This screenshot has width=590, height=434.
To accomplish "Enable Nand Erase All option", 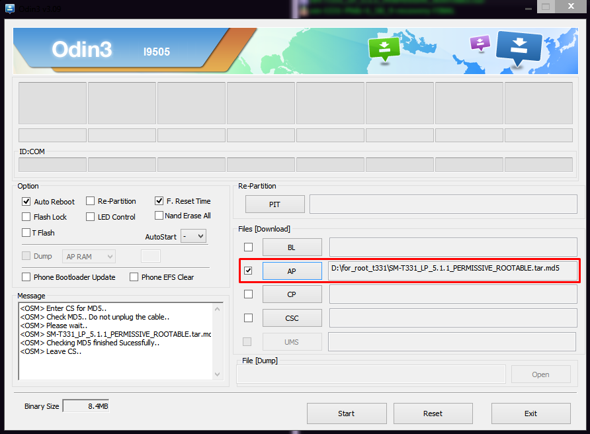I will (159, 216).
